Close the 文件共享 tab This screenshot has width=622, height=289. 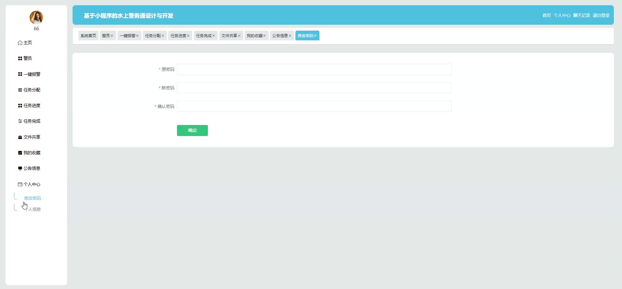tap(239, 36)
